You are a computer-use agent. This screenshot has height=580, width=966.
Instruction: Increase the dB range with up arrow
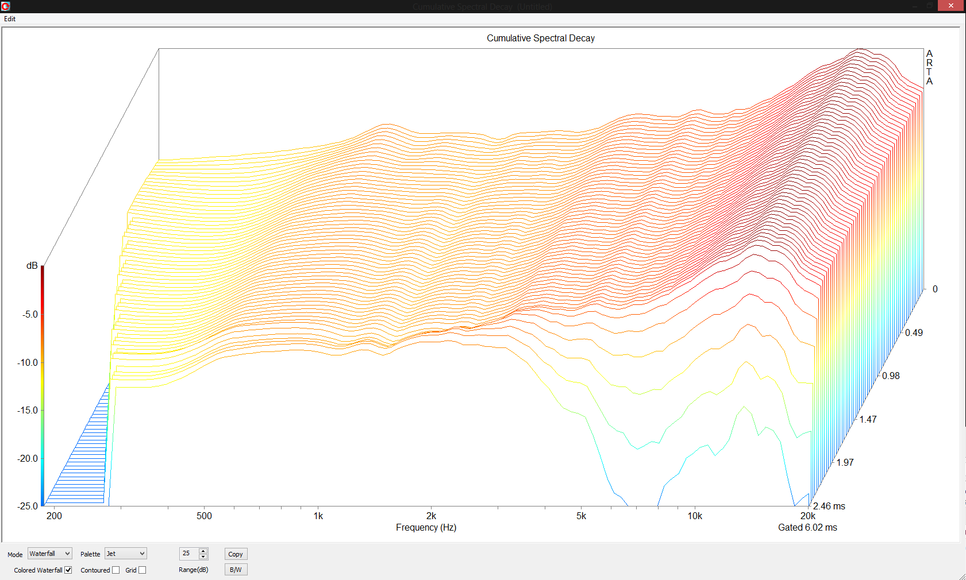(203, 551)
